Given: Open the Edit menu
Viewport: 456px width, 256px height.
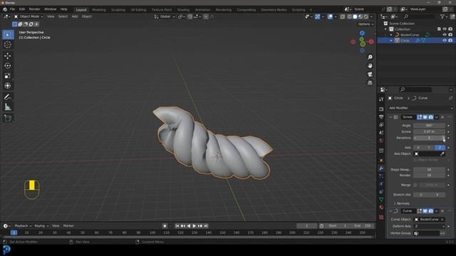Looking at the screenshot, I should pos(22,9).
